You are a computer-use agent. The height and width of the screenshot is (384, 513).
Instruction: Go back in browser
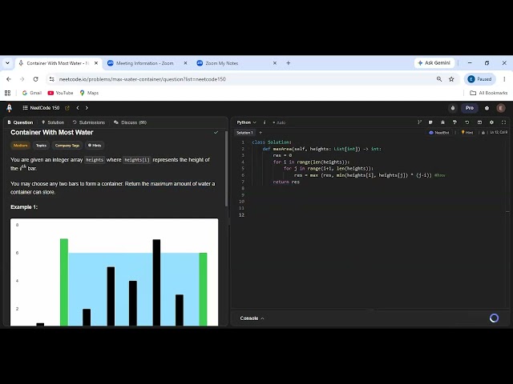click(9, 79)
